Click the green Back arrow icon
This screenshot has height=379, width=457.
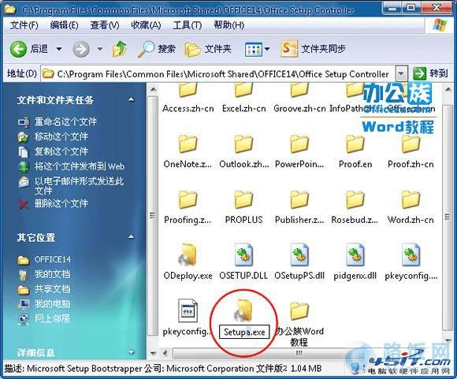18,49
